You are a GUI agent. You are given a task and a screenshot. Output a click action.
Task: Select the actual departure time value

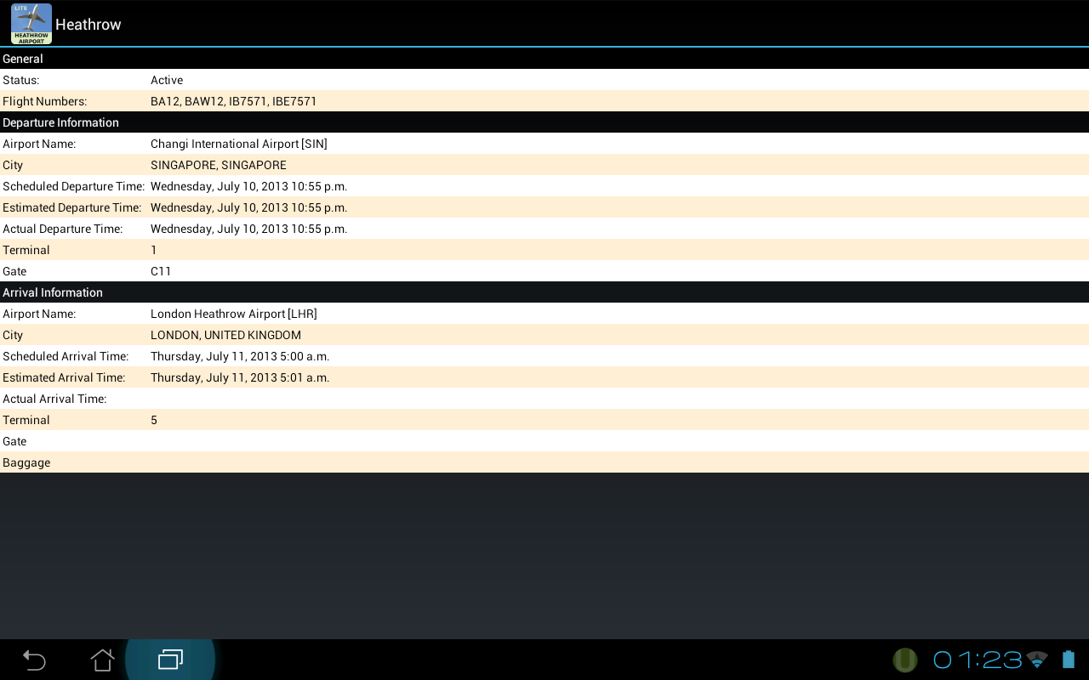point(249,229)
